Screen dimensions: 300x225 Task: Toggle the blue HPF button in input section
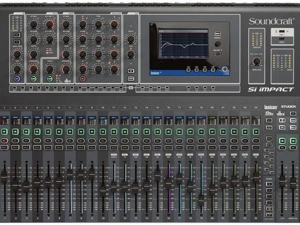point(17,78)
